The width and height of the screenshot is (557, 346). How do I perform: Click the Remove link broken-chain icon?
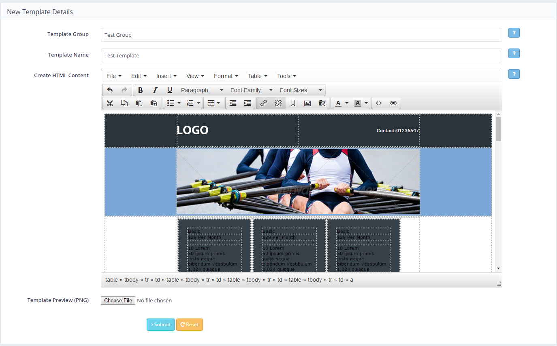[x=278, y=103]
